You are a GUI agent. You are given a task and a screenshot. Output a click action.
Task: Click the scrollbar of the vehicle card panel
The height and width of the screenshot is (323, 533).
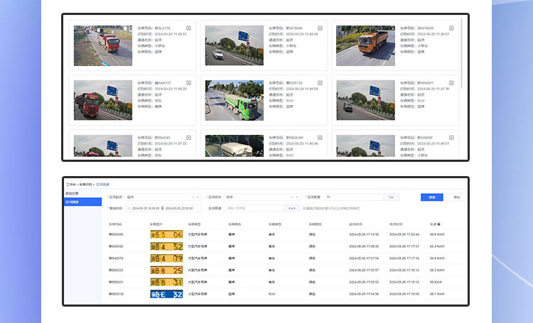point(461,57)
